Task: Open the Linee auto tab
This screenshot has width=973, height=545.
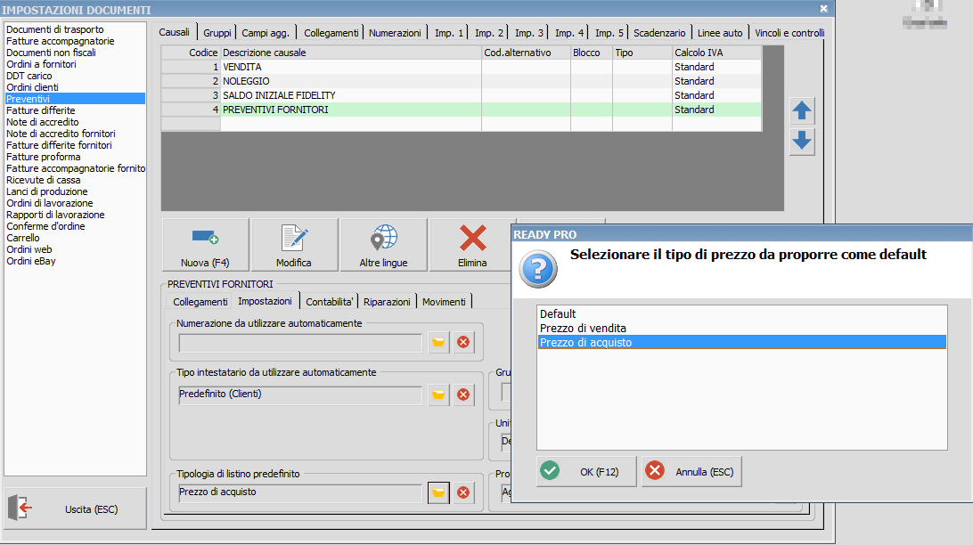Action: coord(720,33)
